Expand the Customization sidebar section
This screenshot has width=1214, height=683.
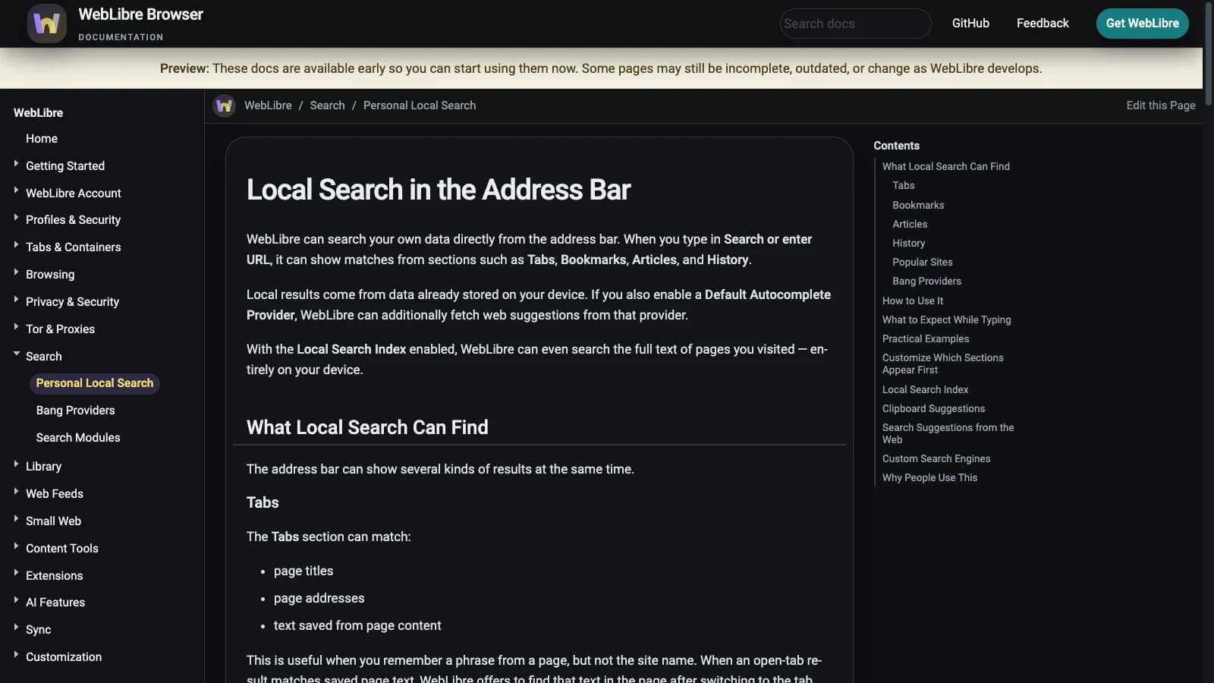point(16,655)
